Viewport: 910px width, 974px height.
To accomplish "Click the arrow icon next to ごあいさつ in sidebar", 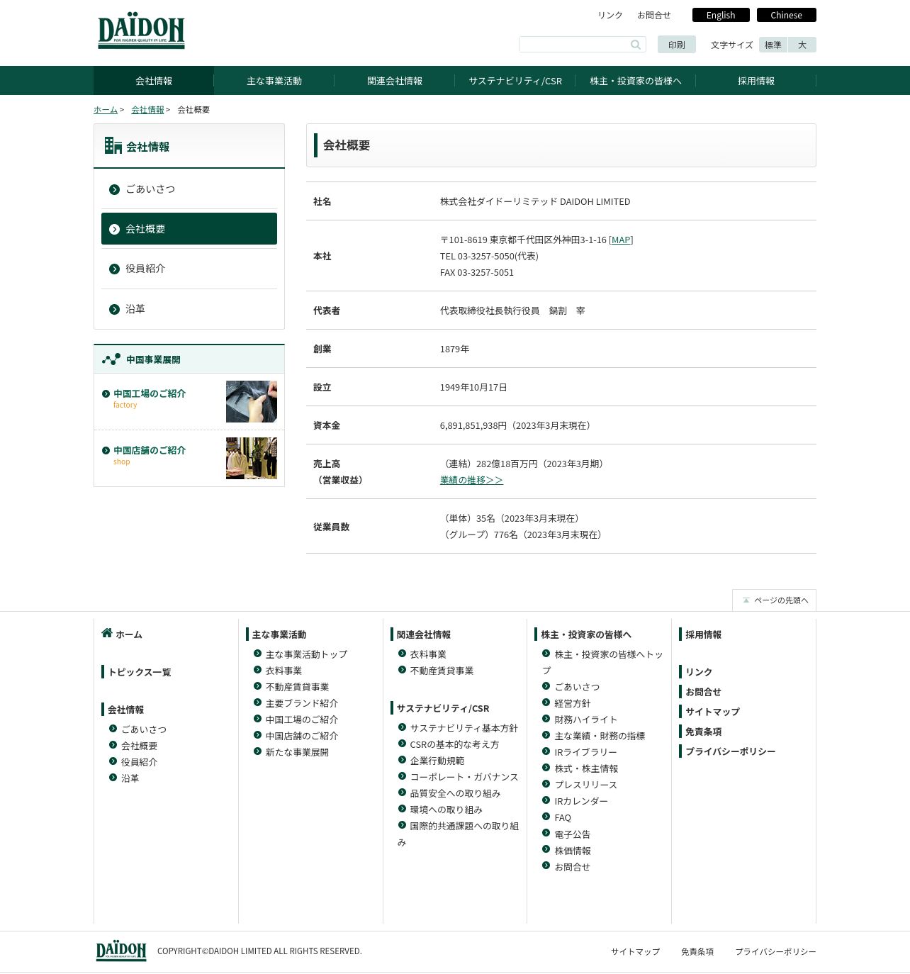I will pyautogui.click(x=114, y=189).
